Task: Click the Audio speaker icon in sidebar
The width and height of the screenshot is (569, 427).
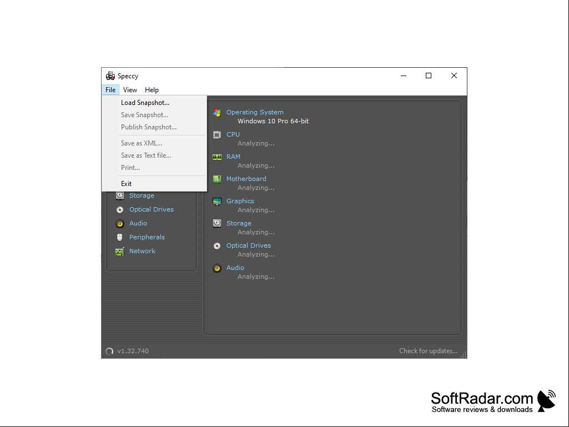Action: tap(120, 224)
